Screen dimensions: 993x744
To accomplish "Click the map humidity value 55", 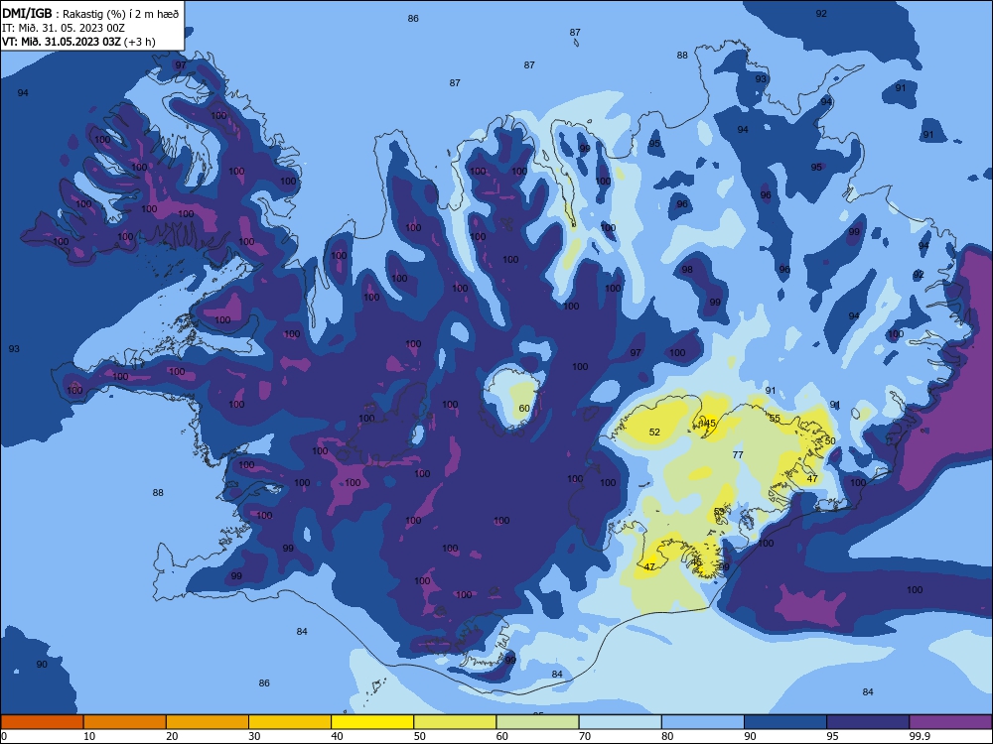I will 775,419.
